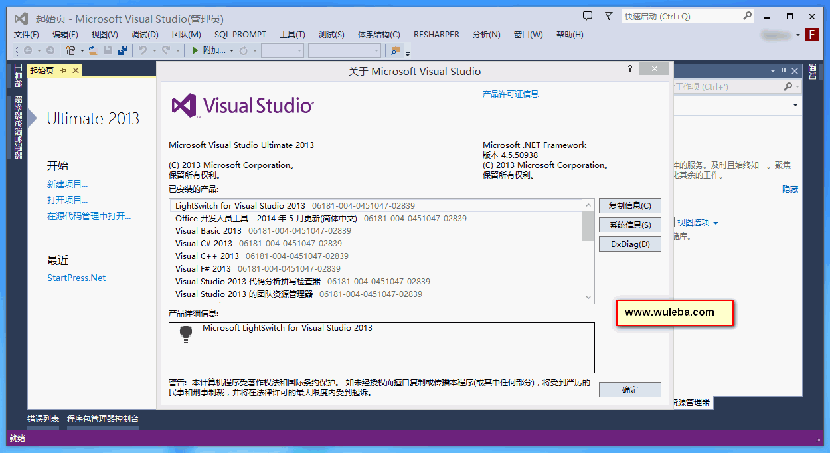830x453 pixels.
Task: Open the solution configurations combo box
Action: 282,50
